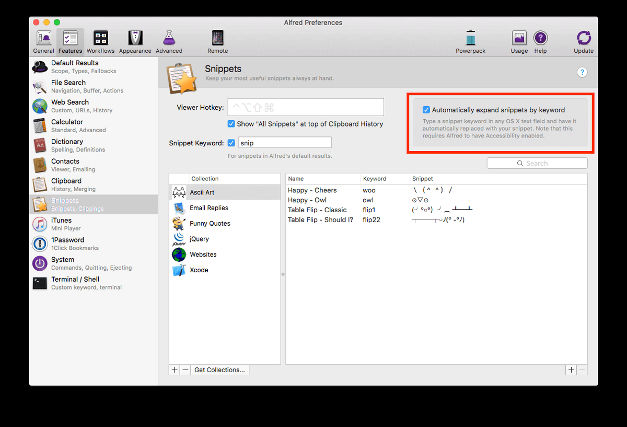
Task: Click the owl keyword cell
Action: (x=368, y=200)
